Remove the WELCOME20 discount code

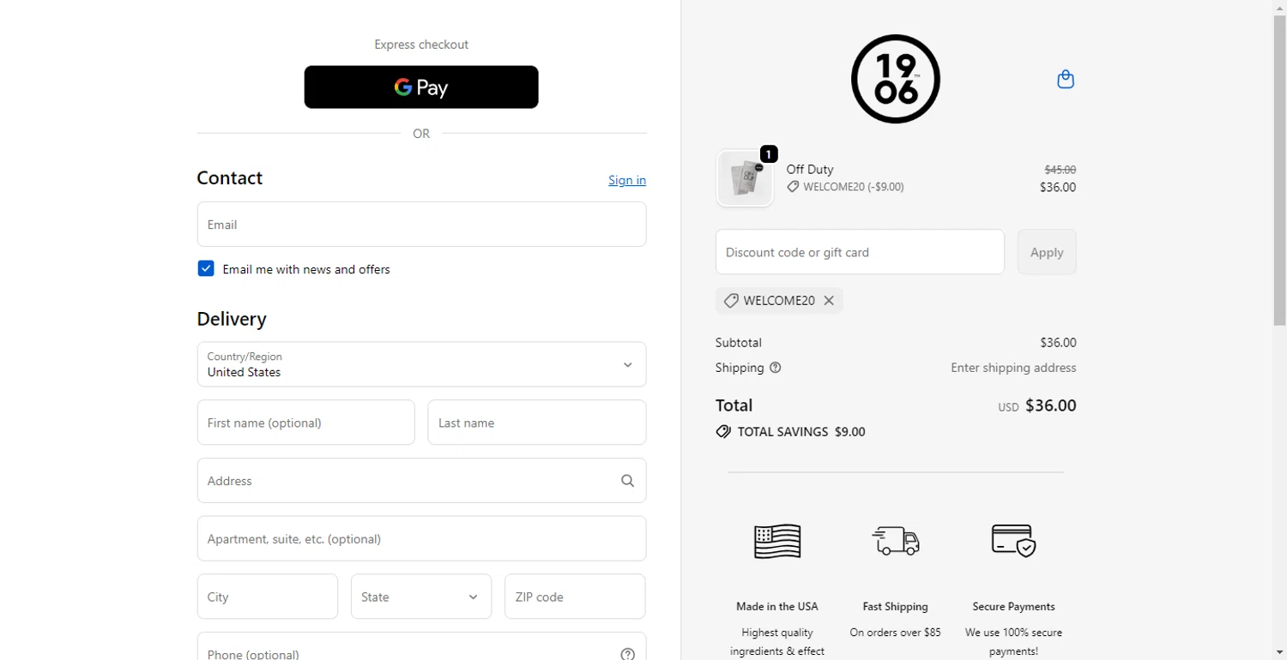[x=829, y=301]
